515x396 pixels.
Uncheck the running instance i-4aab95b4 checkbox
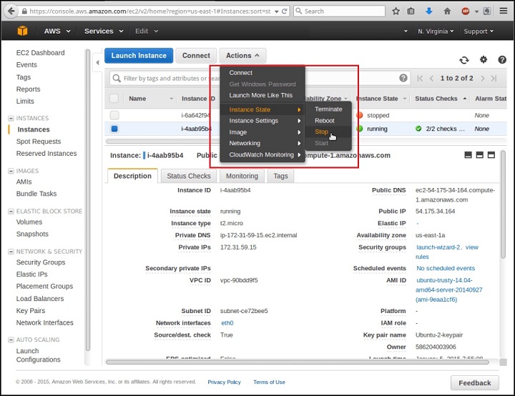(114, 129)
